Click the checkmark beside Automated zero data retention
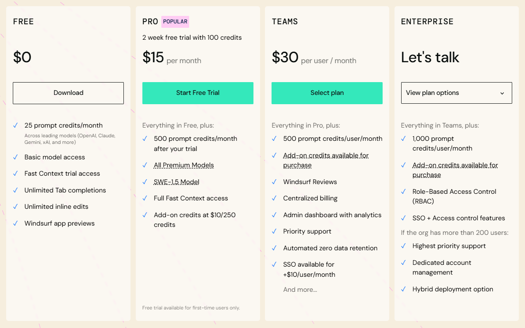This screenshot has width=525, height=328. pyautogui.click(x=274, y=248)
